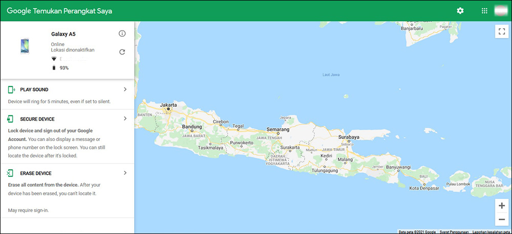Click the account profile avatar
This screenshot has height=234, width=512.
click(x=501, y=11)
